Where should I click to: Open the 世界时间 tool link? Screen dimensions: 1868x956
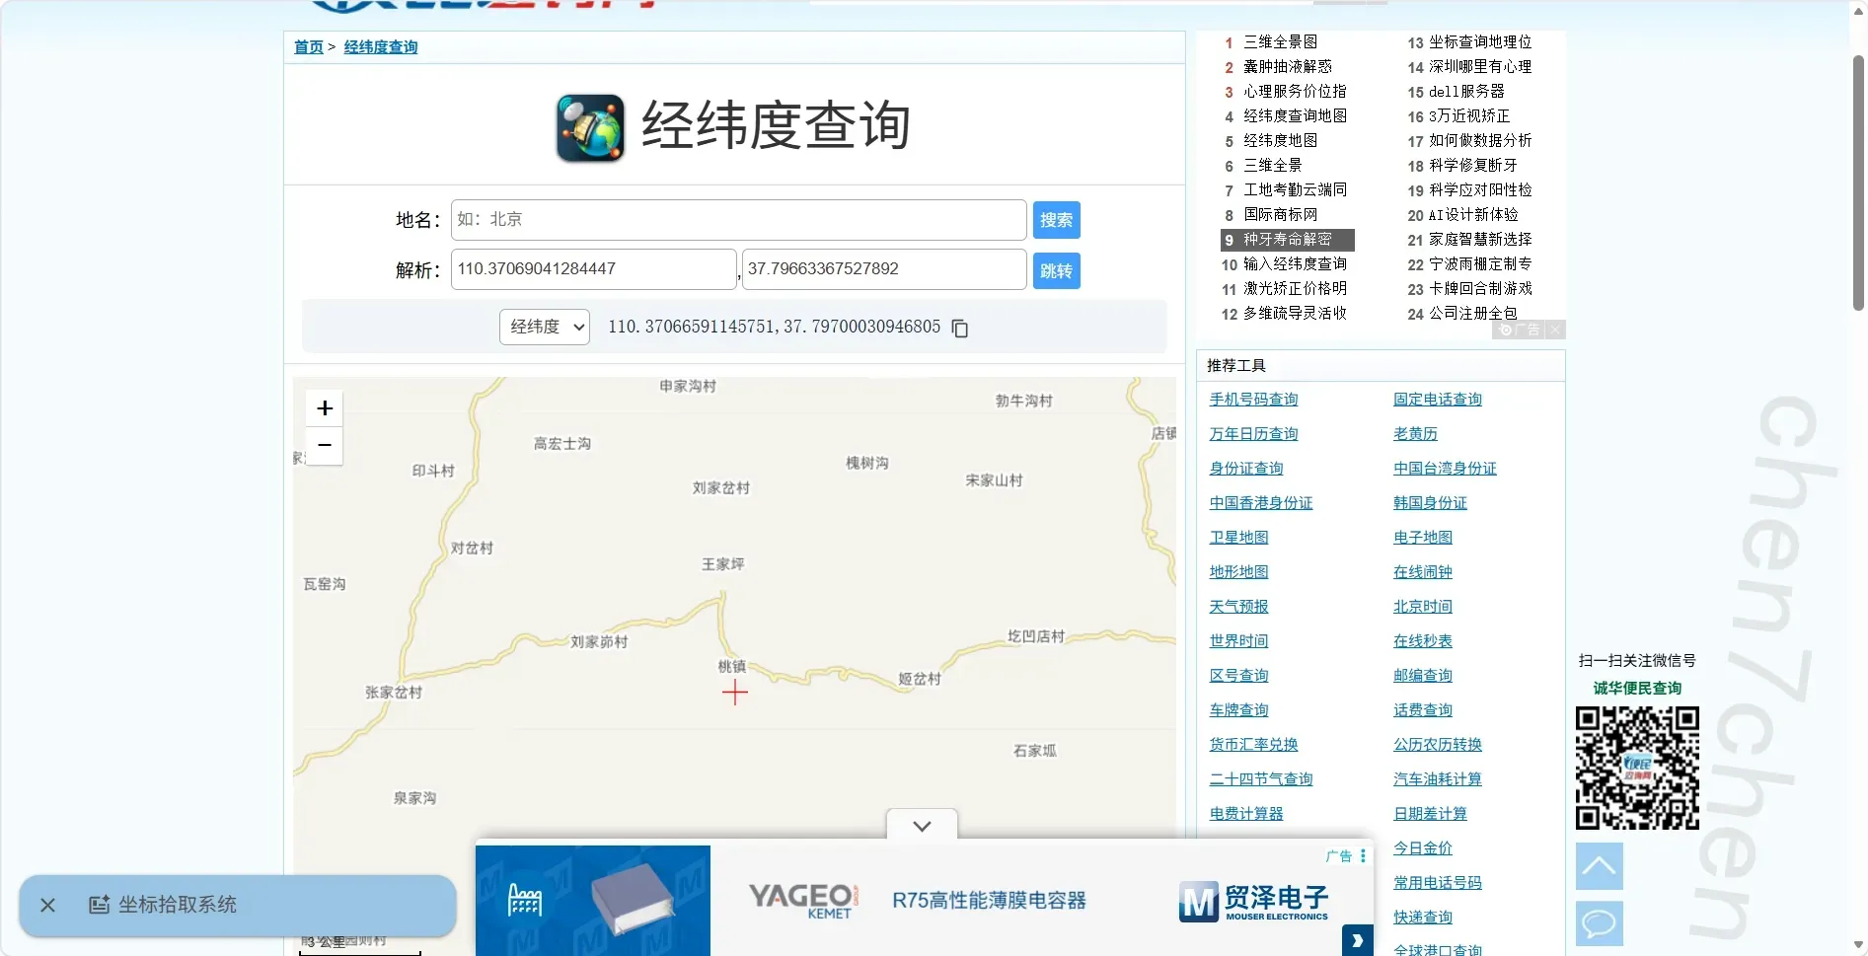tap(1238, 641)
